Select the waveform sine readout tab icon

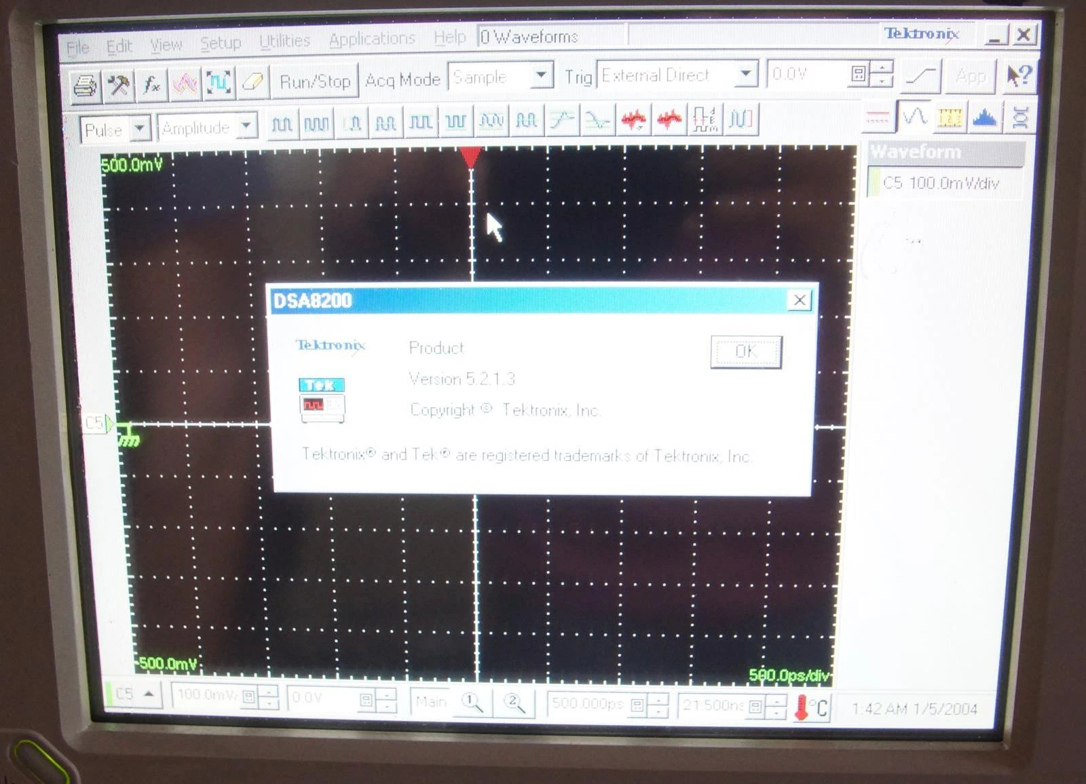tap(915, 117)
